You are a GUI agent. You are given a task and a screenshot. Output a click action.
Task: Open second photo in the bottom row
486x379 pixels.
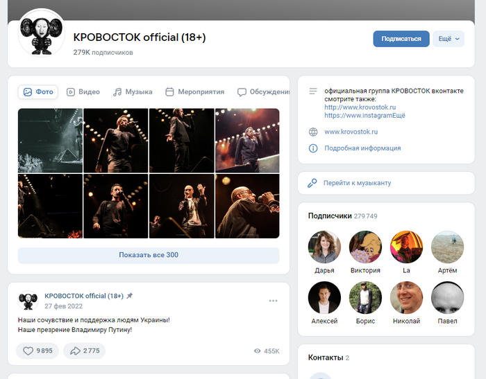click(116, 206)
